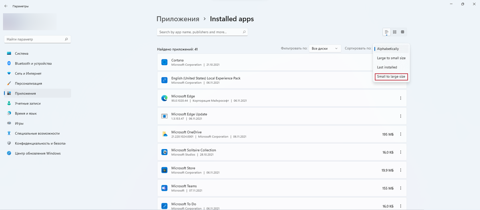Screen dimensions: 480x210
Task: Click the search magnifier in Найти параметр box
Action: 66,39
